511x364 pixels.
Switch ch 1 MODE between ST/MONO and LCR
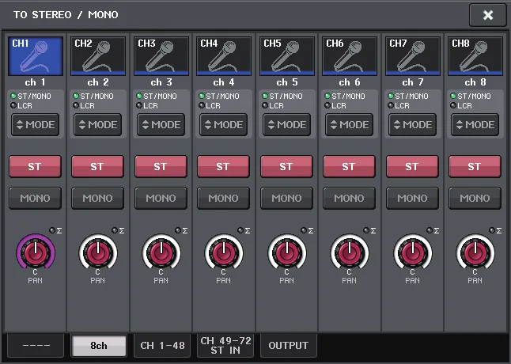pos(35,124)
